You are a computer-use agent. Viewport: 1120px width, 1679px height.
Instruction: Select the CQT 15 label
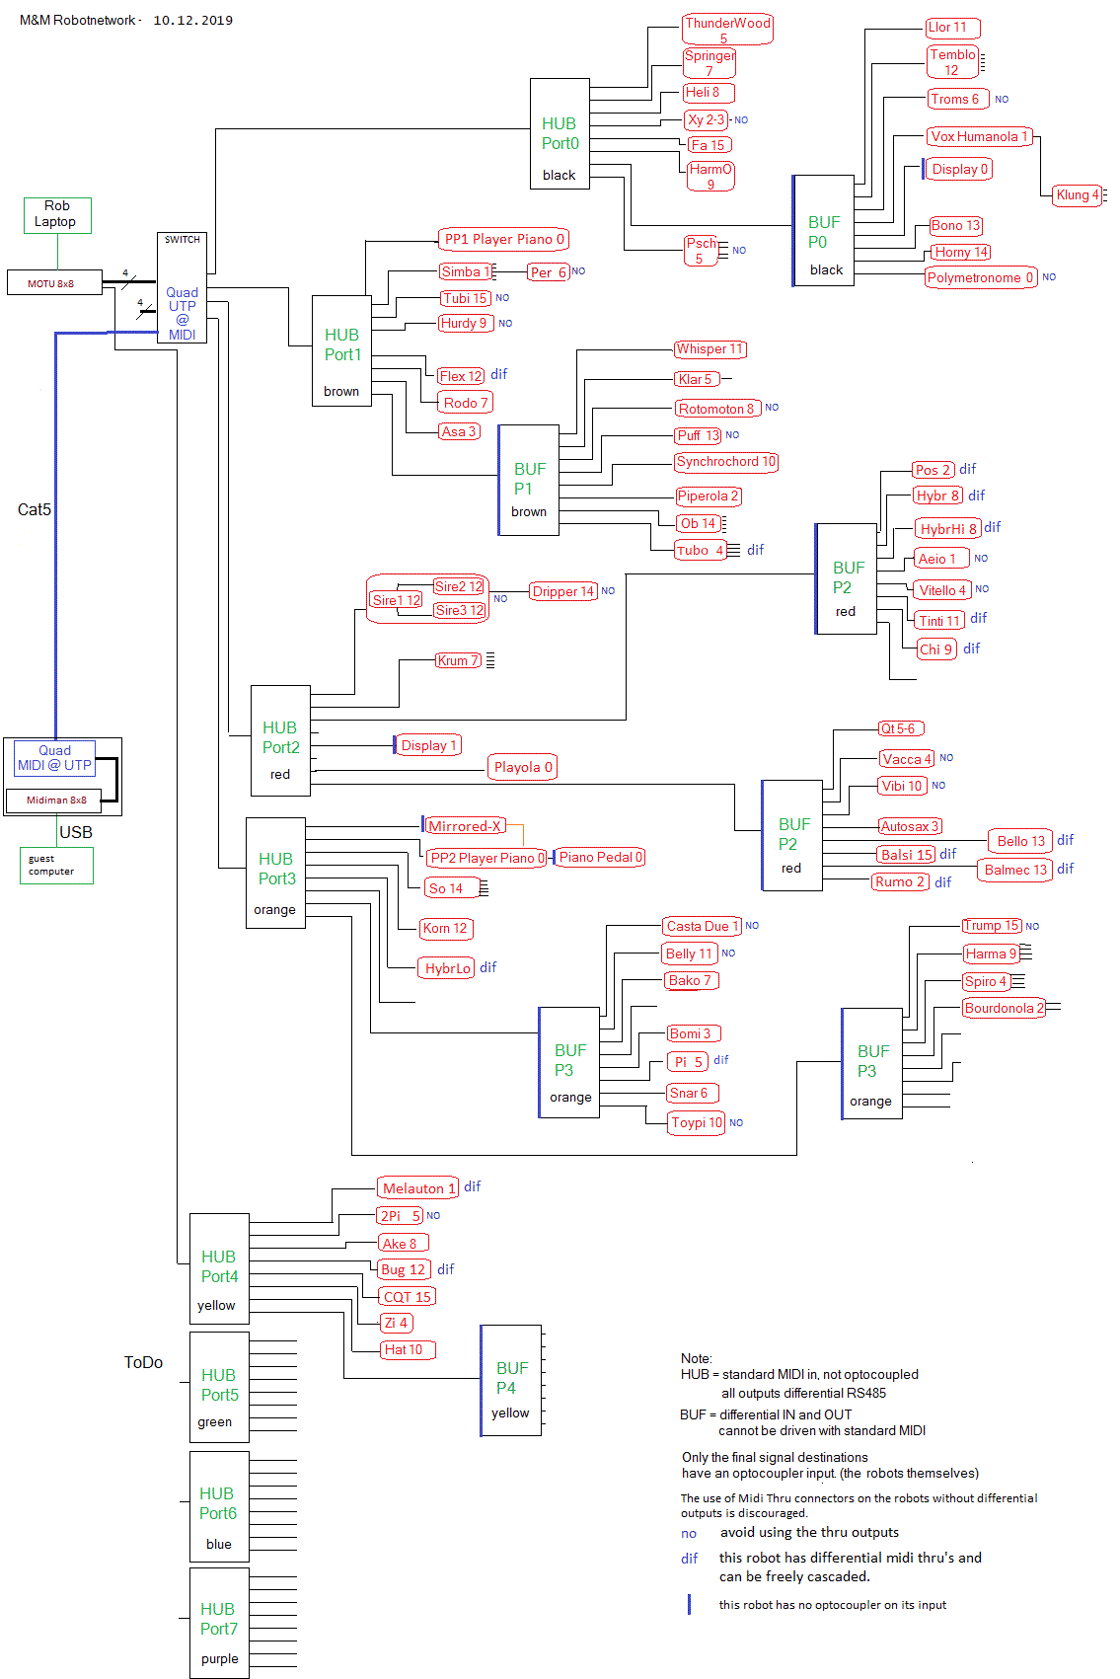(x=407, y=1297)
